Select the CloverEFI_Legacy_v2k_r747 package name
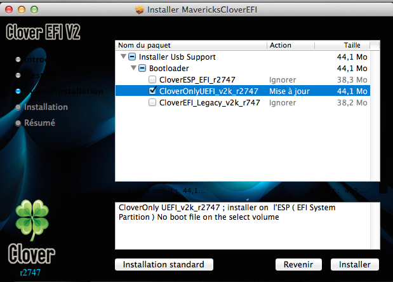 (210, 103)
